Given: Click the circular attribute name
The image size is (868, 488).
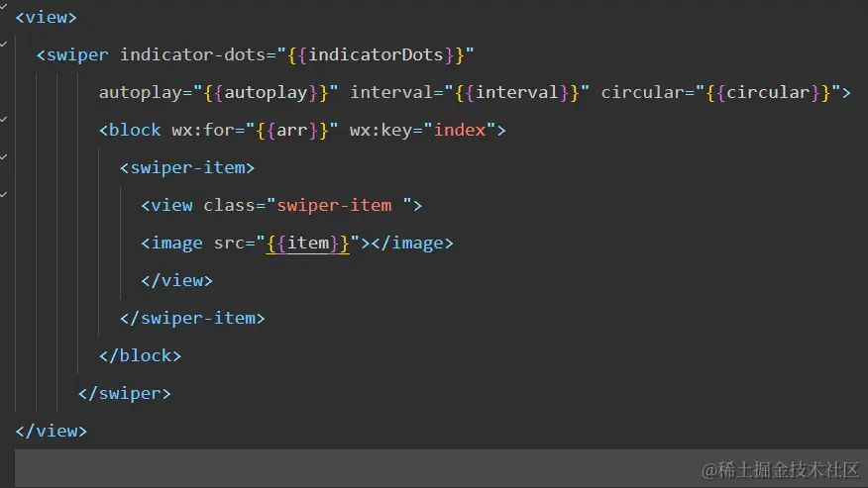Looking at the screenshot, I should click(643, 92).
